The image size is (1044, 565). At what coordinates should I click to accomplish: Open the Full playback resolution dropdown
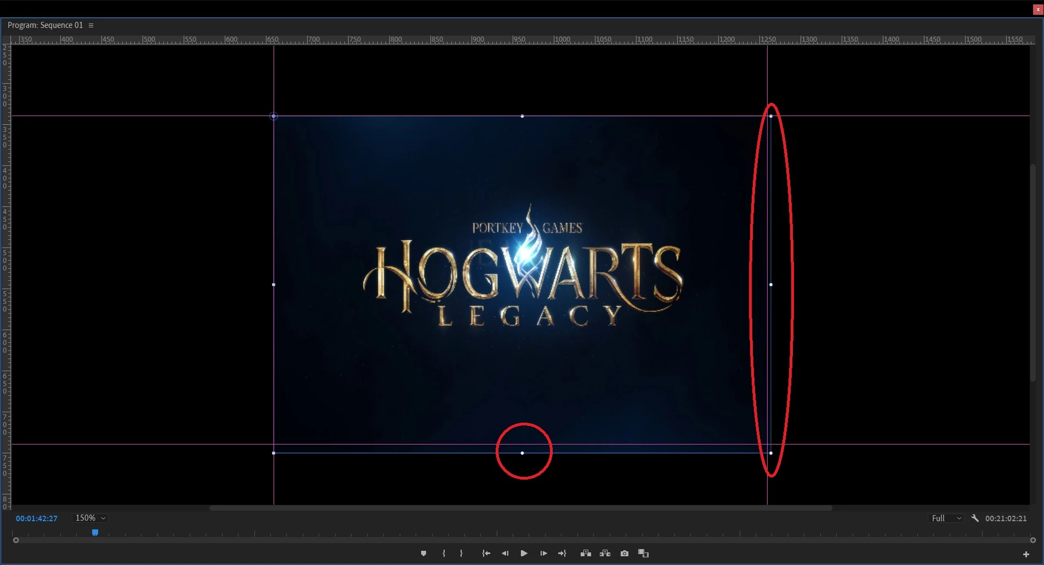[x=946, y=518]
